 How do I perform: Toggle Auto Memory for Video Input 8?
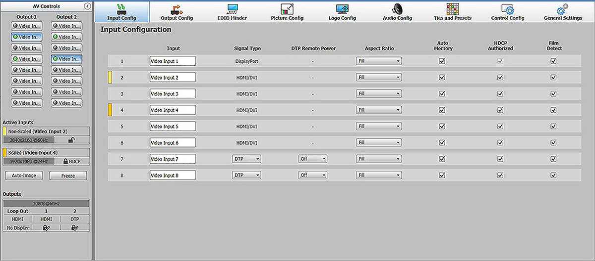click(x=442, y=175)
